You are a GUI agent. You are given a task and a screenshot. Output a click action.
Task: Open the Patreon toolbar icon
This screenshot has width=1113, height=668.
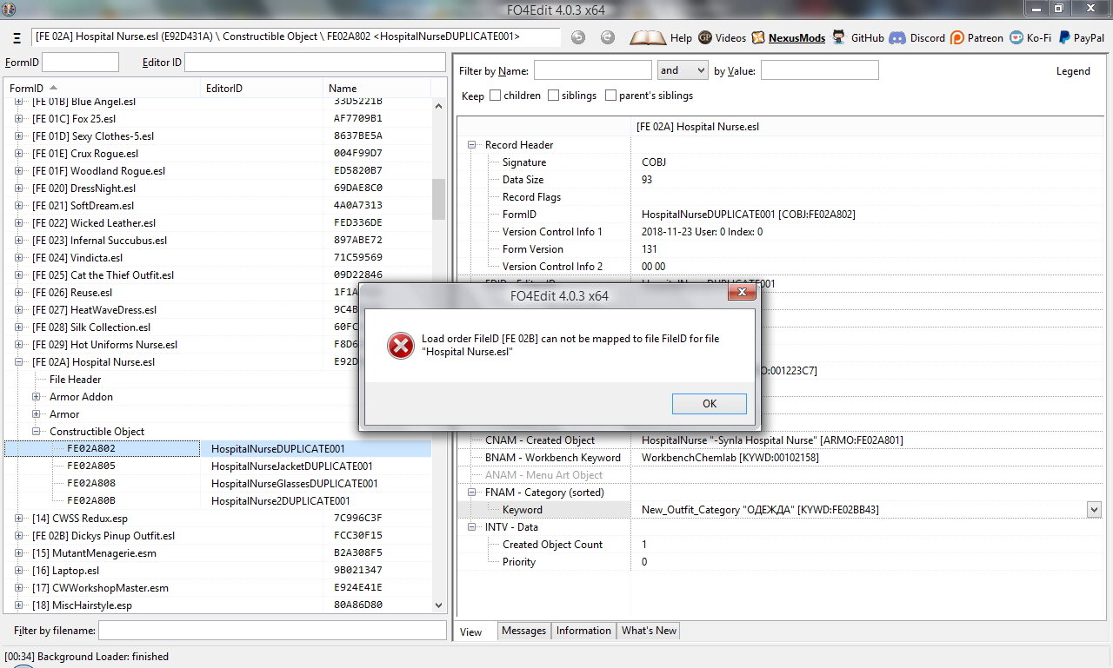pos(957,37)
